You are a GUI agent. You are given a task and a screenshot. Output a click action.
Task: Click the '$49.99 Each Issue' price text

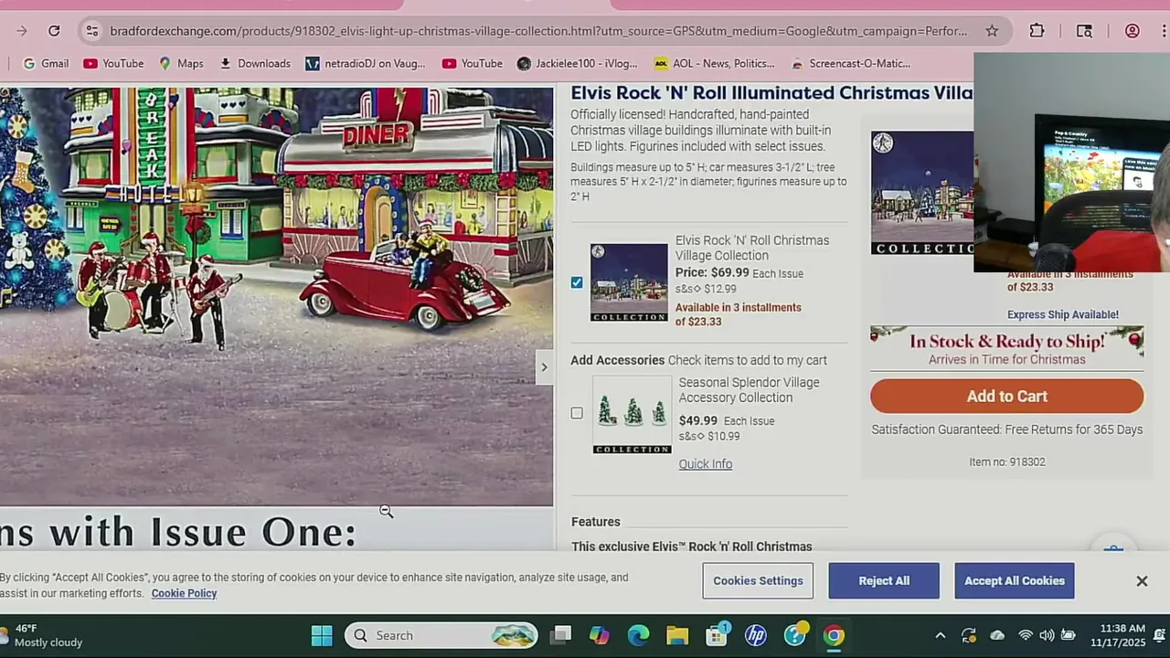(x=727, y=421)
